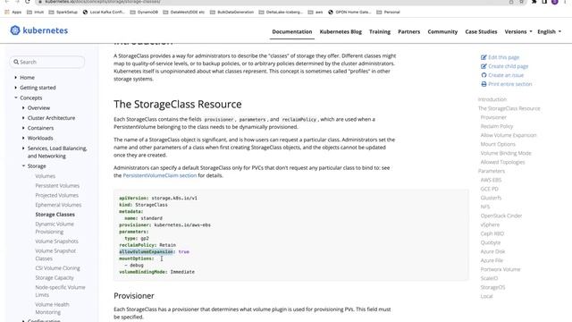This screenshot has height=322, width=572.
Task: Expand the Getting started tree item
Action: (x=16, y=88)
